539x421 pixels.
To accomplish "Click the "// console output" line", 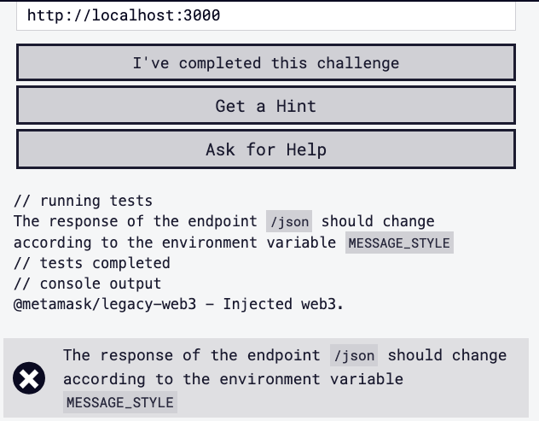I will (x=87, y=284).
